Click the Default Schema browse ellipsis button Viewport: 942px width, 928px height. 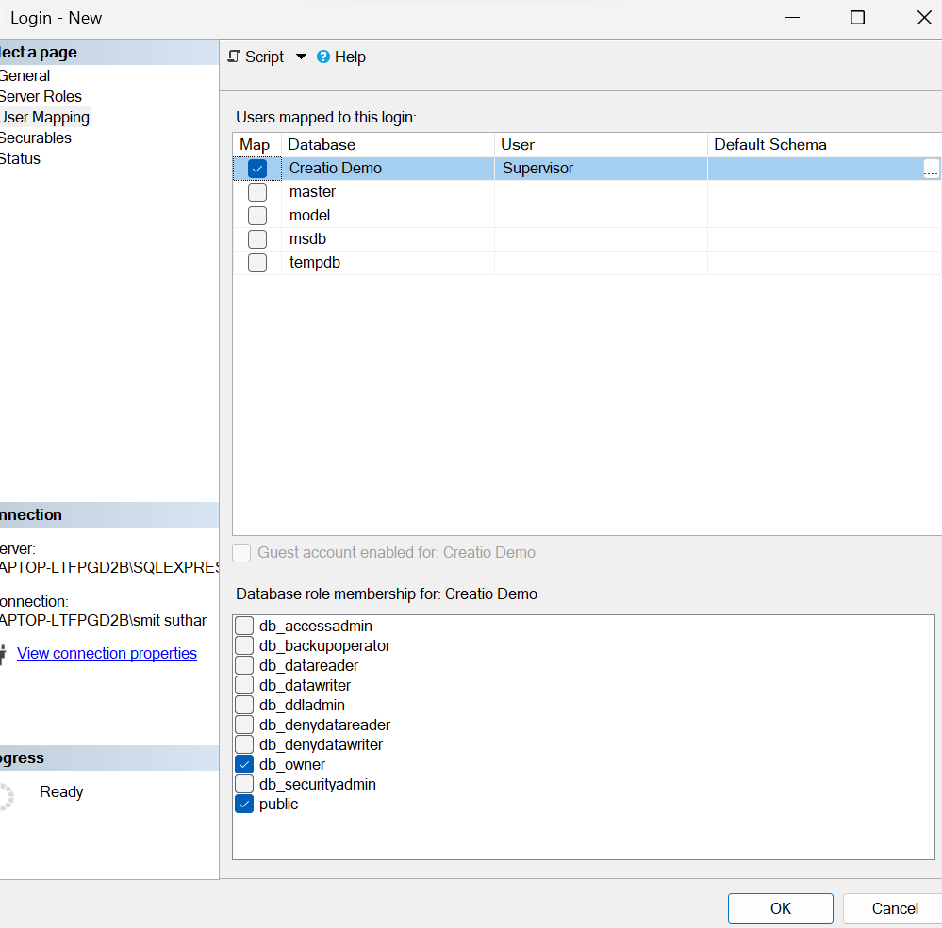coord(931,169)
